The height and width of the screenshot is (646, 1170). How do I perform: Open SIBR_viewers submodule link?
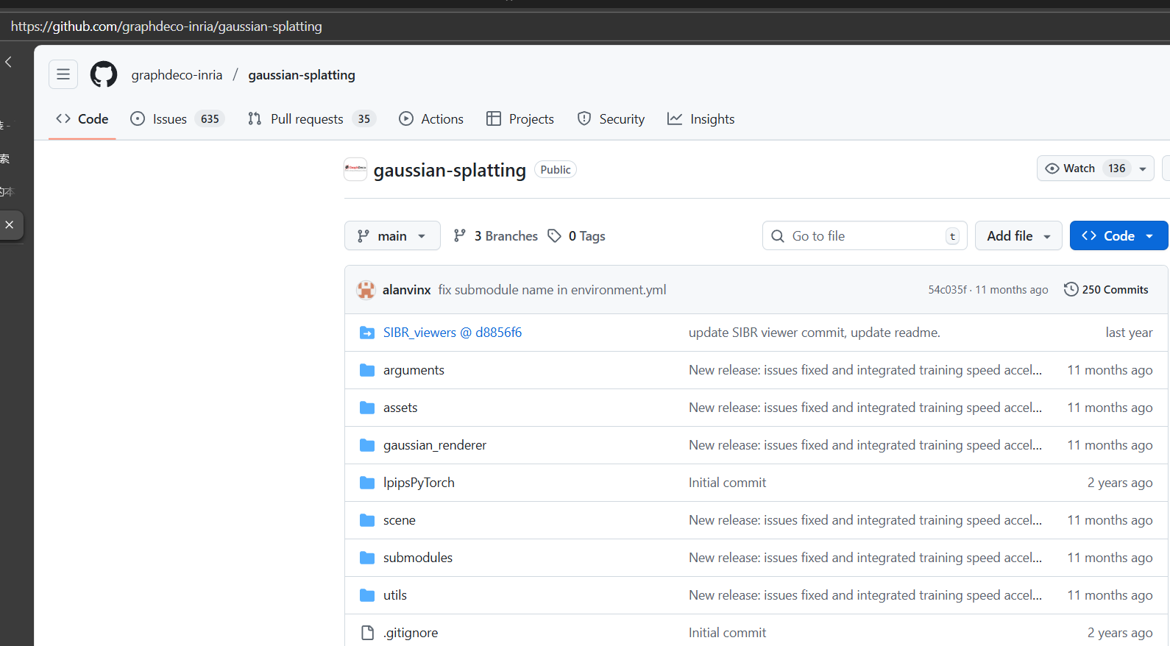(x=453, y=333)
